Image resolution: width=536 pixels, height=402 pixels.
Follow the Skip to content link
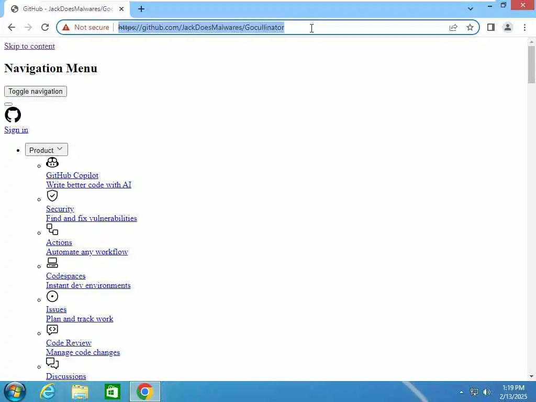pos(29,46)
